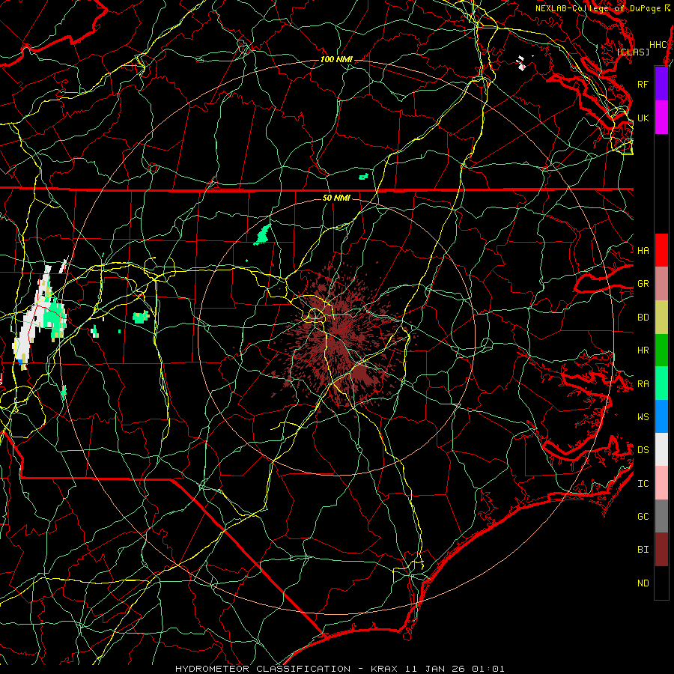Click the BD legend label
The image size is (674, 674).
pos(643,318)
